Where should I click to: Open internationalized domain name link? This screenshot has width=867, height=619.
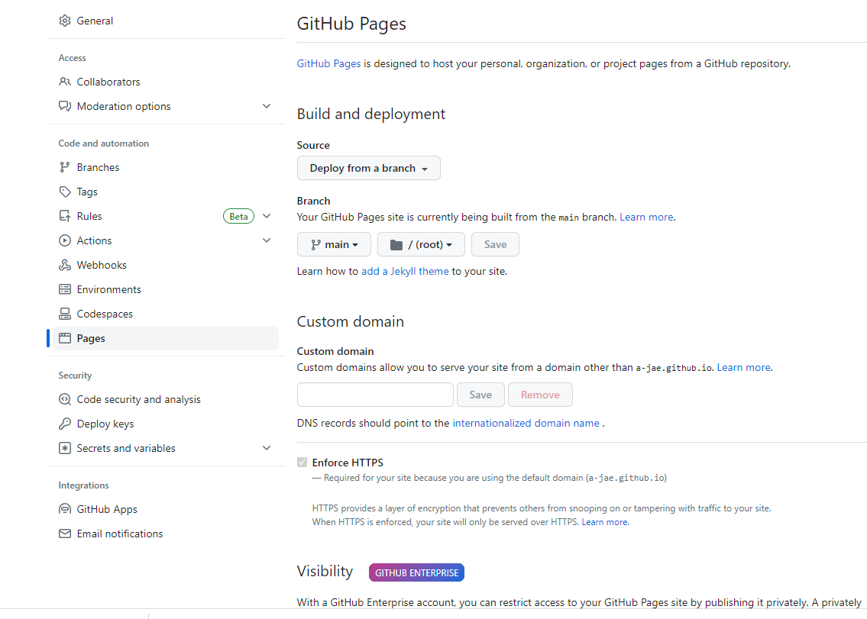pyautogui.click(x=526, y=423)
